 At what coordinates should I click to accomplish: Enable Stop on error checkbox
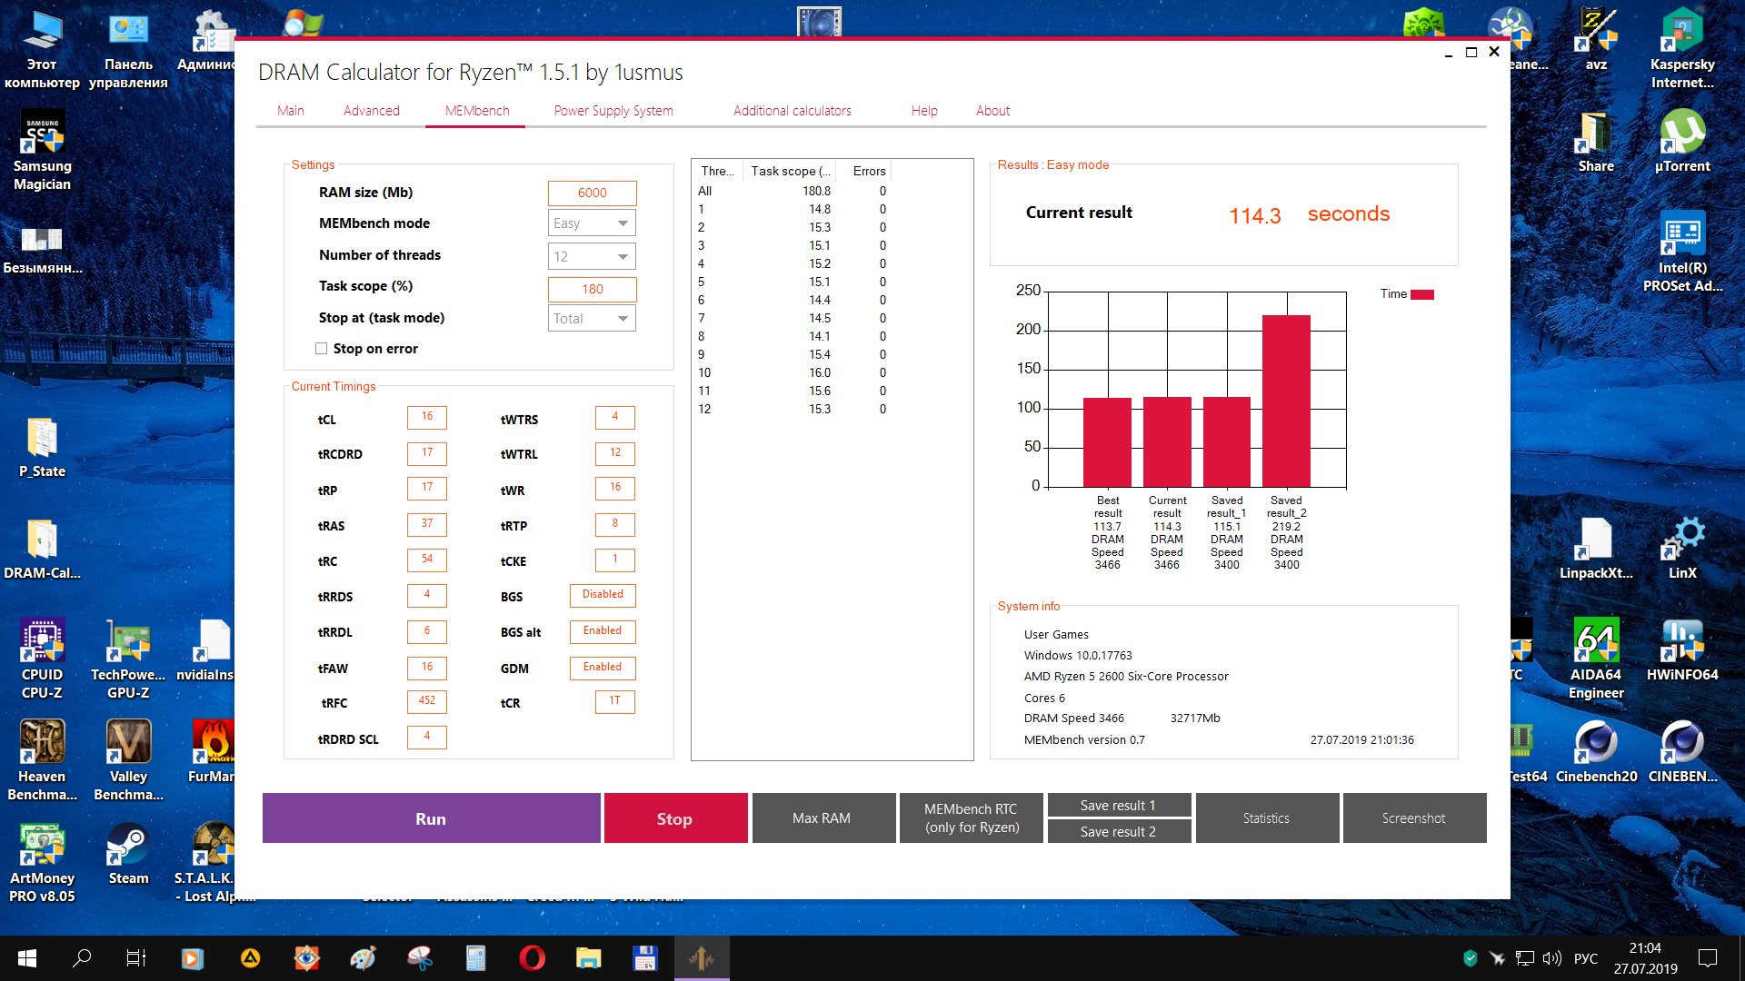[x=321, y=349]
